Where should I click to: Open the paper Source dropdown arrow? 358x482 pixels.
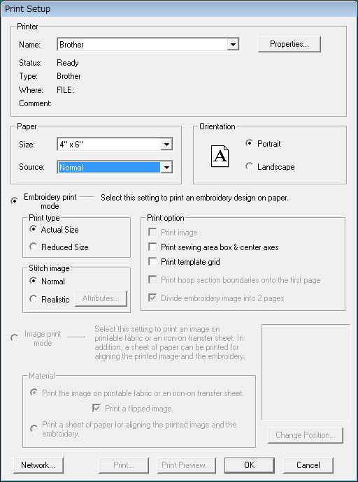click(x=166, y=168)
